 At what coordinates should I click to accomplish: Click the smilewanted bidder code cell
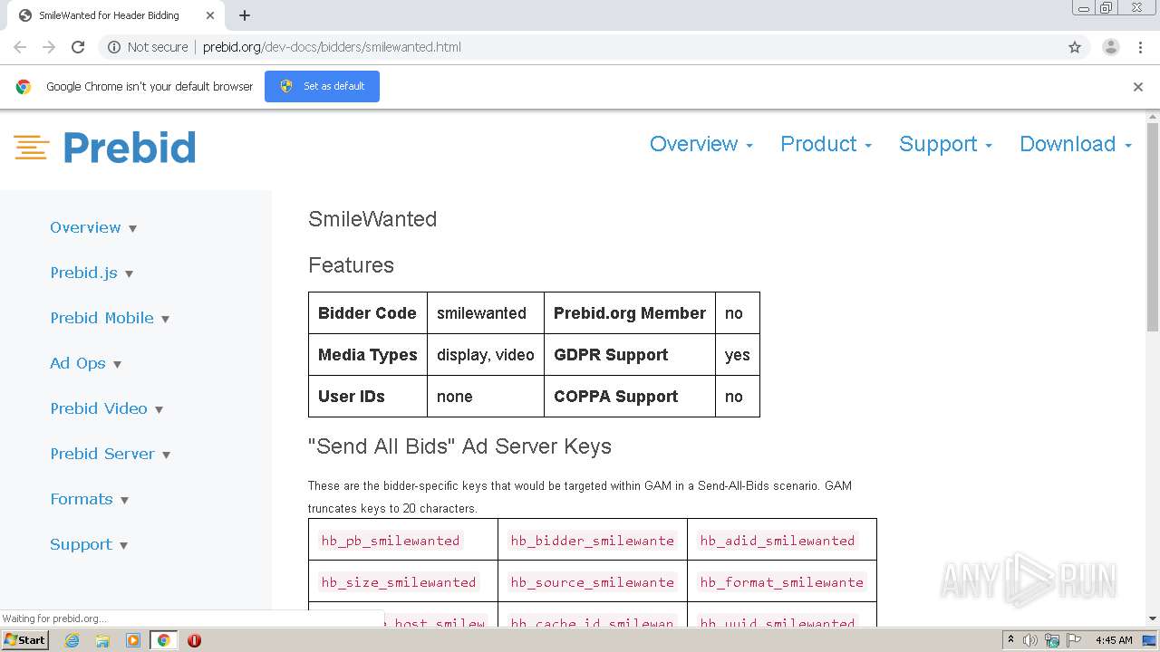pyautogui.click(x=486, y=313)
